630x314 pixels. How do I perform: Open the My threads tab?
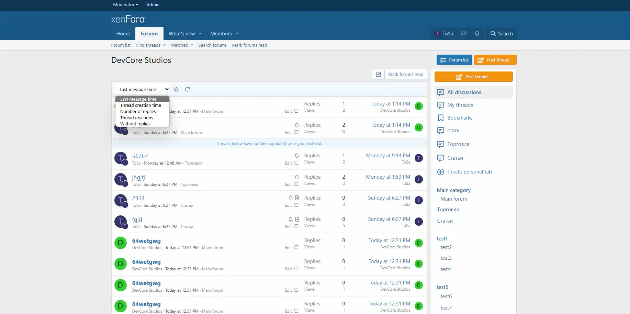pos(460,105)
